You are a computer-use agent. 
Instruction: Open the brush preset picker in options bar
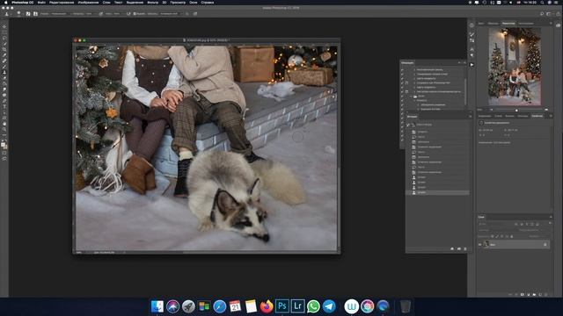point(18,14)
